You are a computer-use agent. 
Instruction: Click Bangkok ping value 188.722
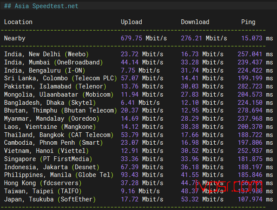point(250,135)
